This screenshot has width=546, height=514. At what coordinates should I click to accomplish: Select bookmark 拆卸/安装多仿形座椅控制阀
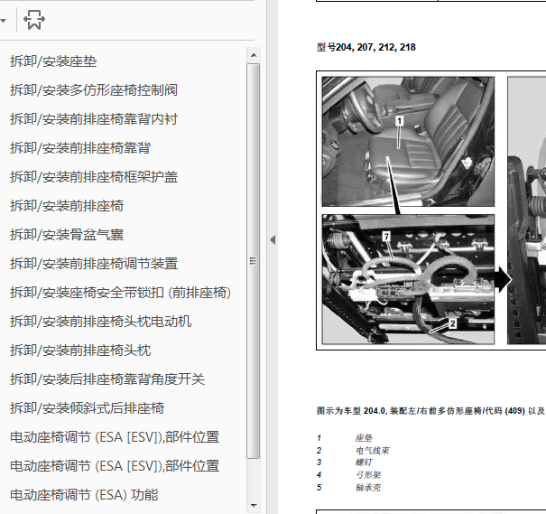pos(93,90)
